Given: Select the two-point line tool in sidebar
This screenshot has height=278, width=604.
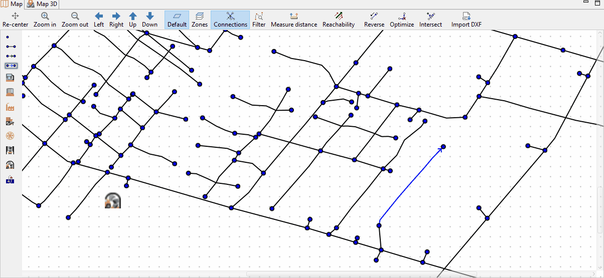Looking at the screenshot, I should coord(11,46).
